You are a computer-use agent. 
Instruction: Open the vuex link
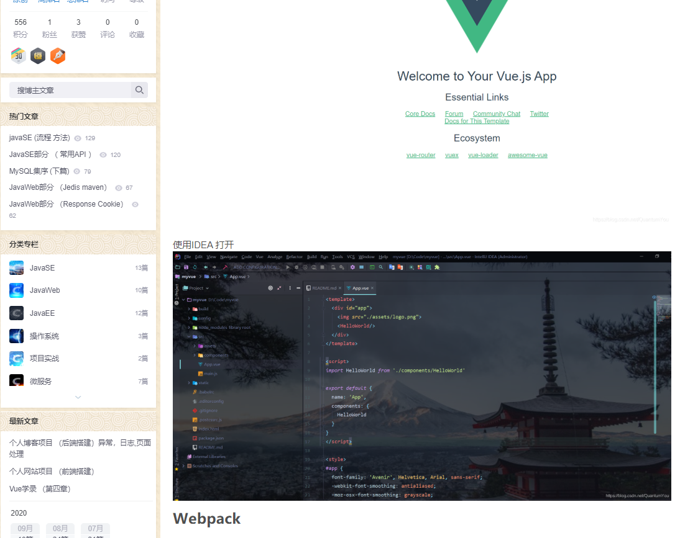[451, 155]
